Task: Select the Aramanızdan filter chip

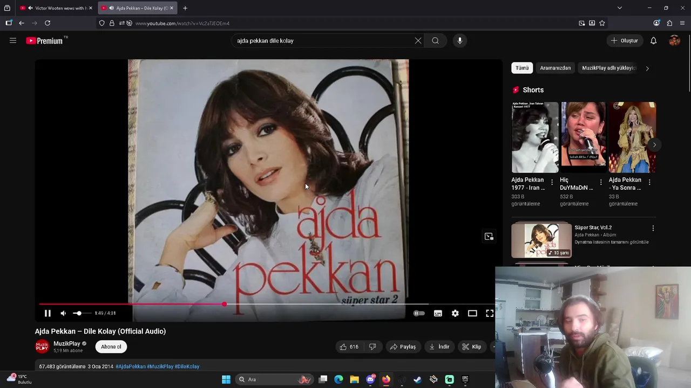Action: (x=555, y=68)
